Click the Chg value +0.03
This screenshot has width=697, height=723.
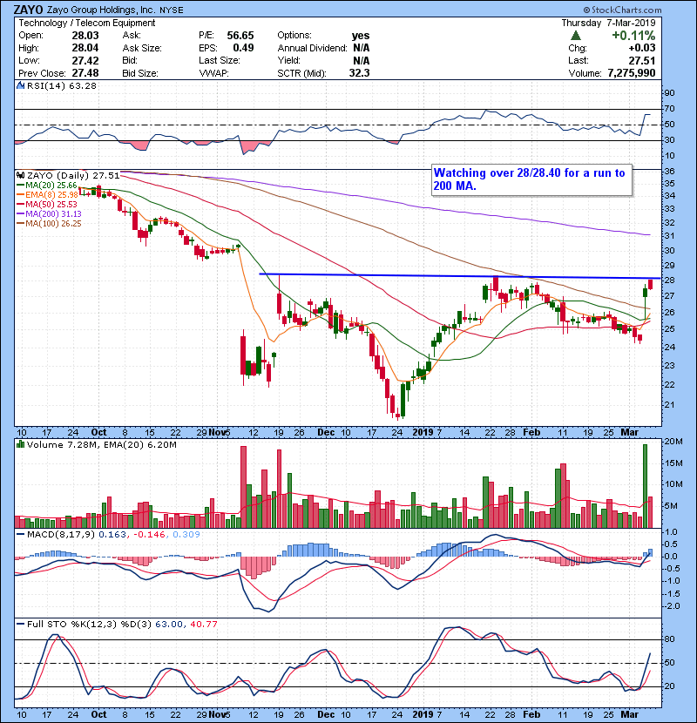(x=641, y=48)
